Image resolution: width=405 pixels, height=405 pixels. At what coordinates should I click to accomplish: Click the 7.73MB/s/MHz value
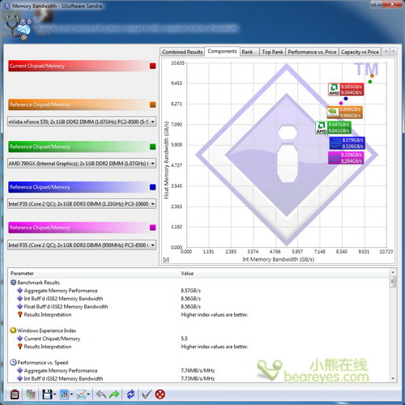point(198,378)
